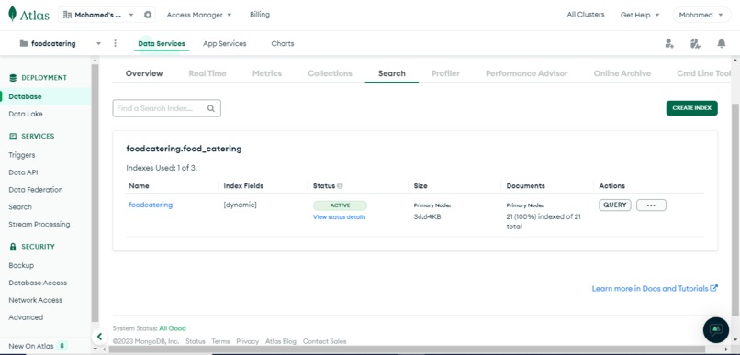Click external link icon beside Docs and Tutorials
Screen dimensions: 740x355
[x=714, y=288]
